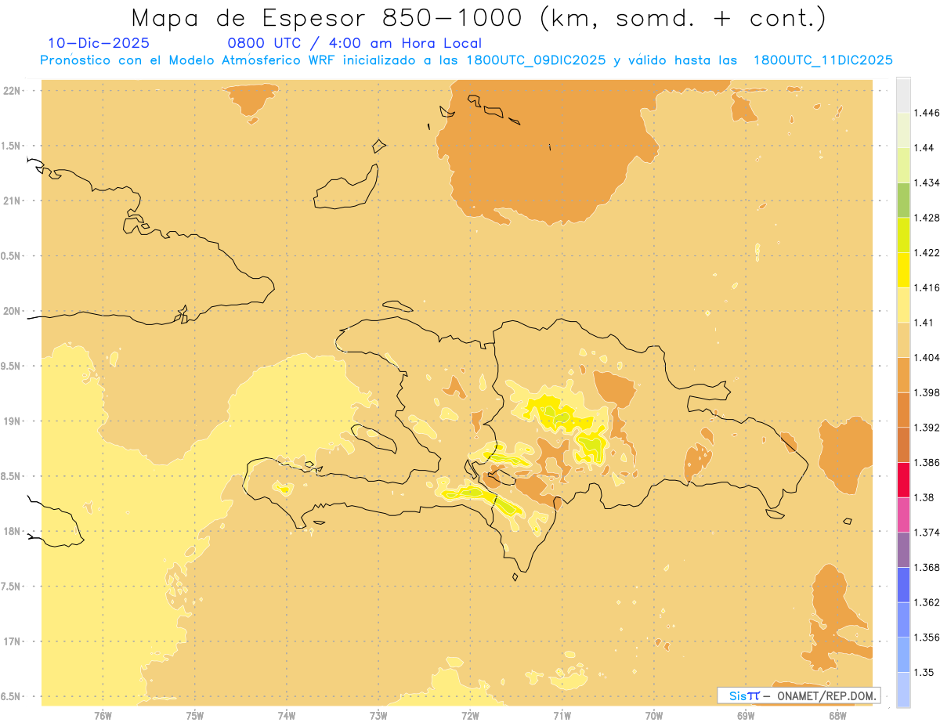Click the longitude axis label '68W'
Screen dimensions: 940x726
pyautogui.click(x=837, y=716)
